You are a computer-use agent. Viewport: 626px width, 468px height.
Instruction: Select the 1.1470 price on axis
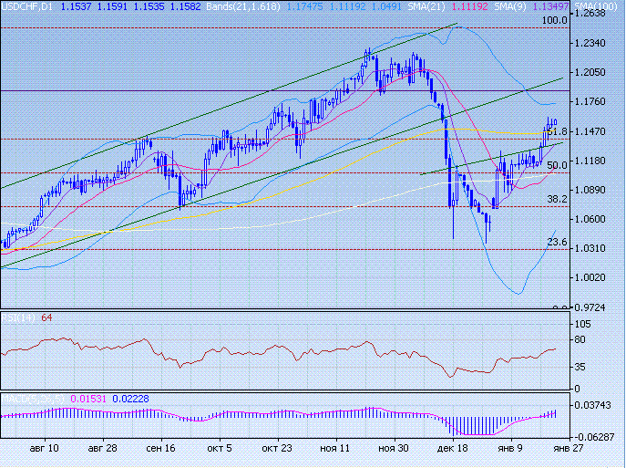click(598, 131)
